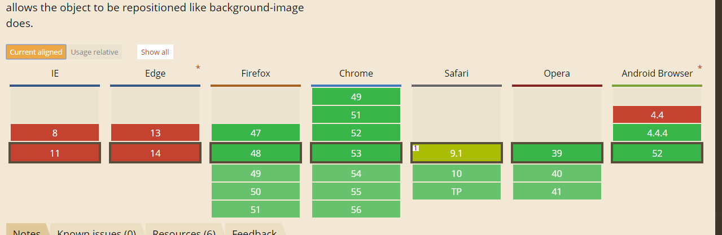Click the asterisk next to Android Browser
The image size is (722, 235).
pos(700,68)
